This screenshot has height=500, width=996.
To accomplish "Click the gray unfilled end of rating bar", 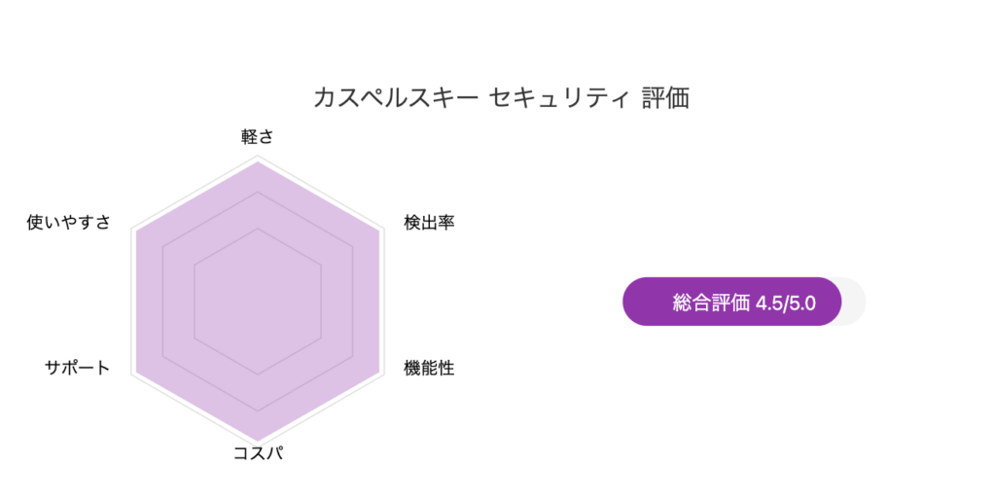I will click(x=854, y=302).
